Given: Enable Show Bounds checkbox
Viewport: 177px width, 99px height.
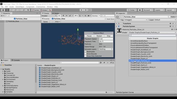Looking at the screenshot, I should (x=85, y=54).
